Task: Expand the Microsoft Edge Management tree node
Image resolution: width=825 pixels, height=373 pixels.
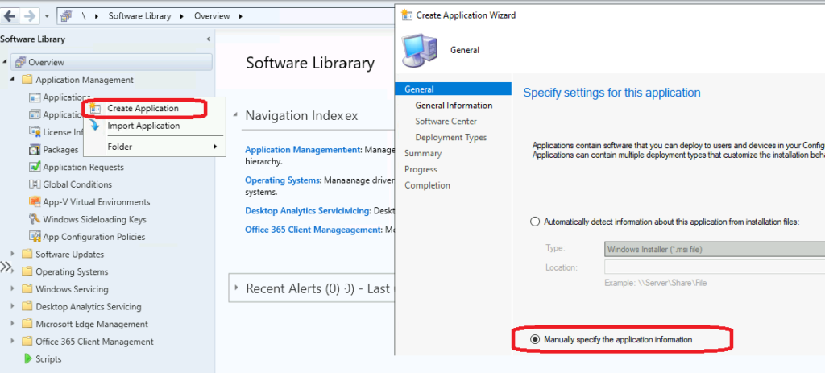Action: click(x=13, y=324)
